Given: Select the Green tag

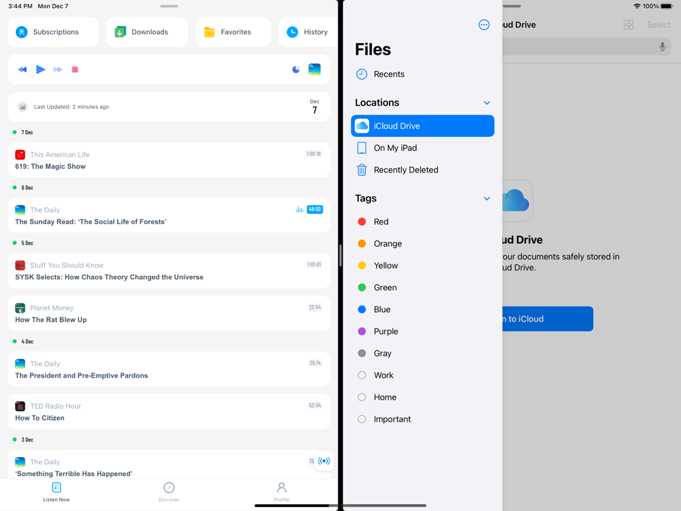Looking at the screenshot, I should pos(423,288).
